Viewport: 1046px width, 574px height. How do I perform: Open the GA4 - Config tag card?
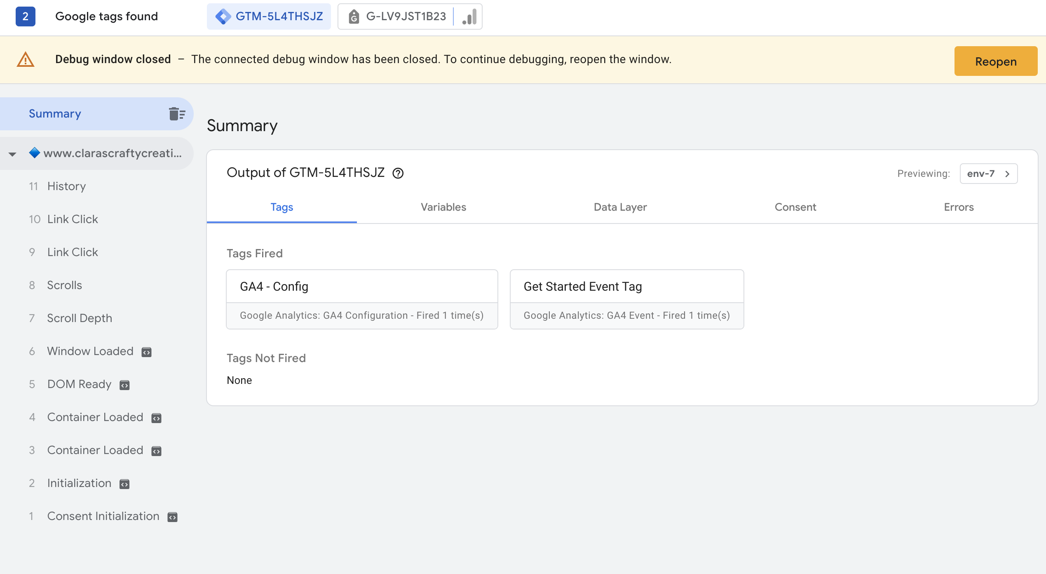pyautogui.click(x=361, y=299)
